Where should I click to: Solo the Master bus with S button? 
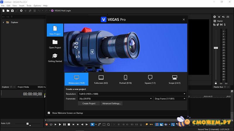click(225, 25)
